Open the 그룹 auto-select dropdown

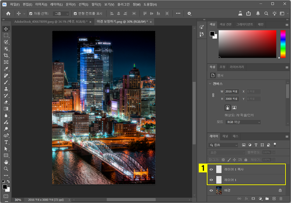pos(60,13)
